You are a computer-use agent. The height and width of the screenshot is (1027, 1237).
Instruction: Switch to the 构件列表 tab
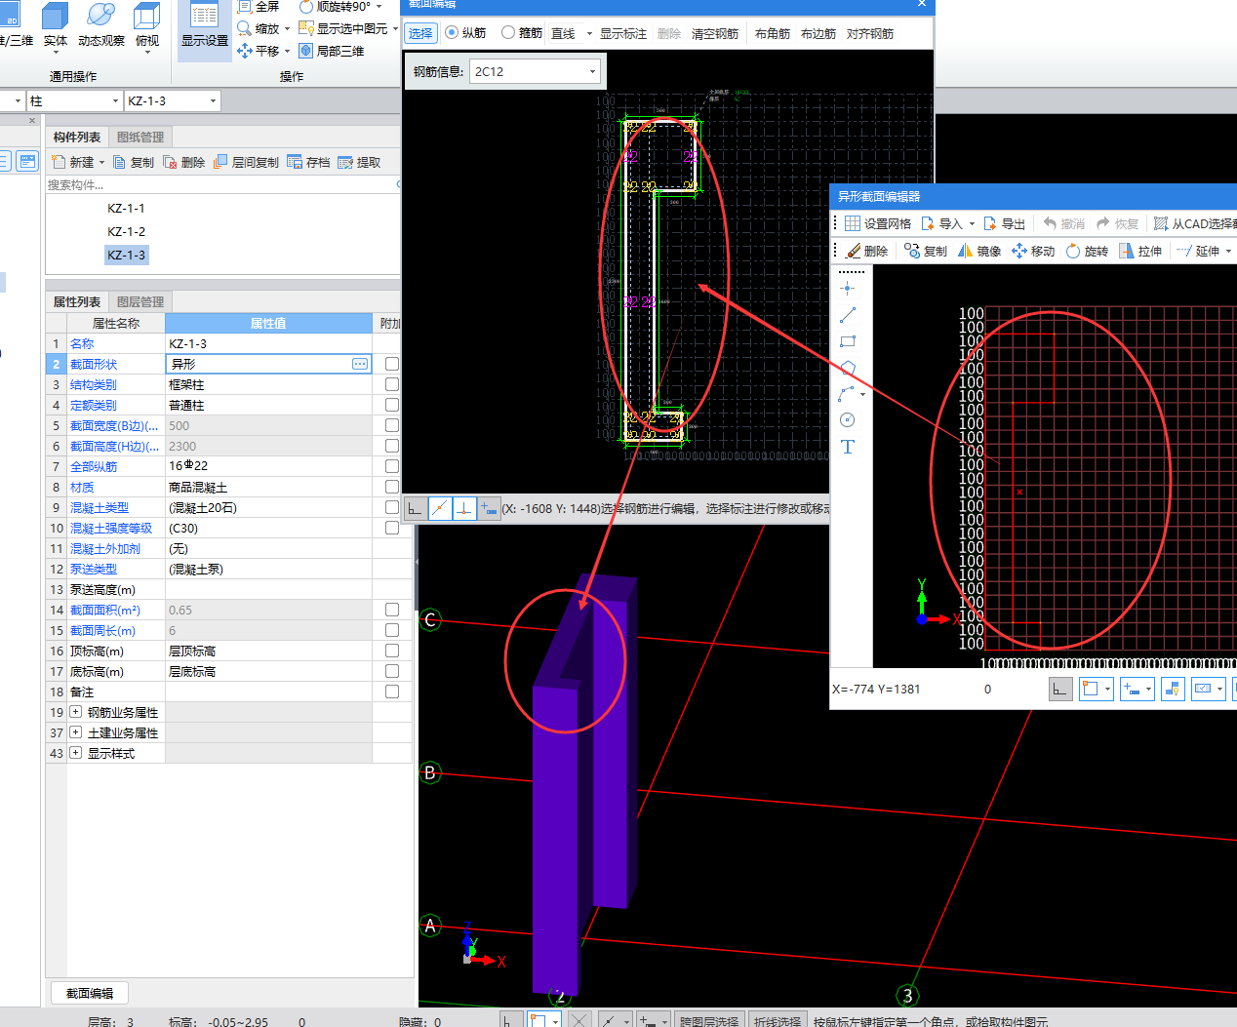(x=77, y=138)
